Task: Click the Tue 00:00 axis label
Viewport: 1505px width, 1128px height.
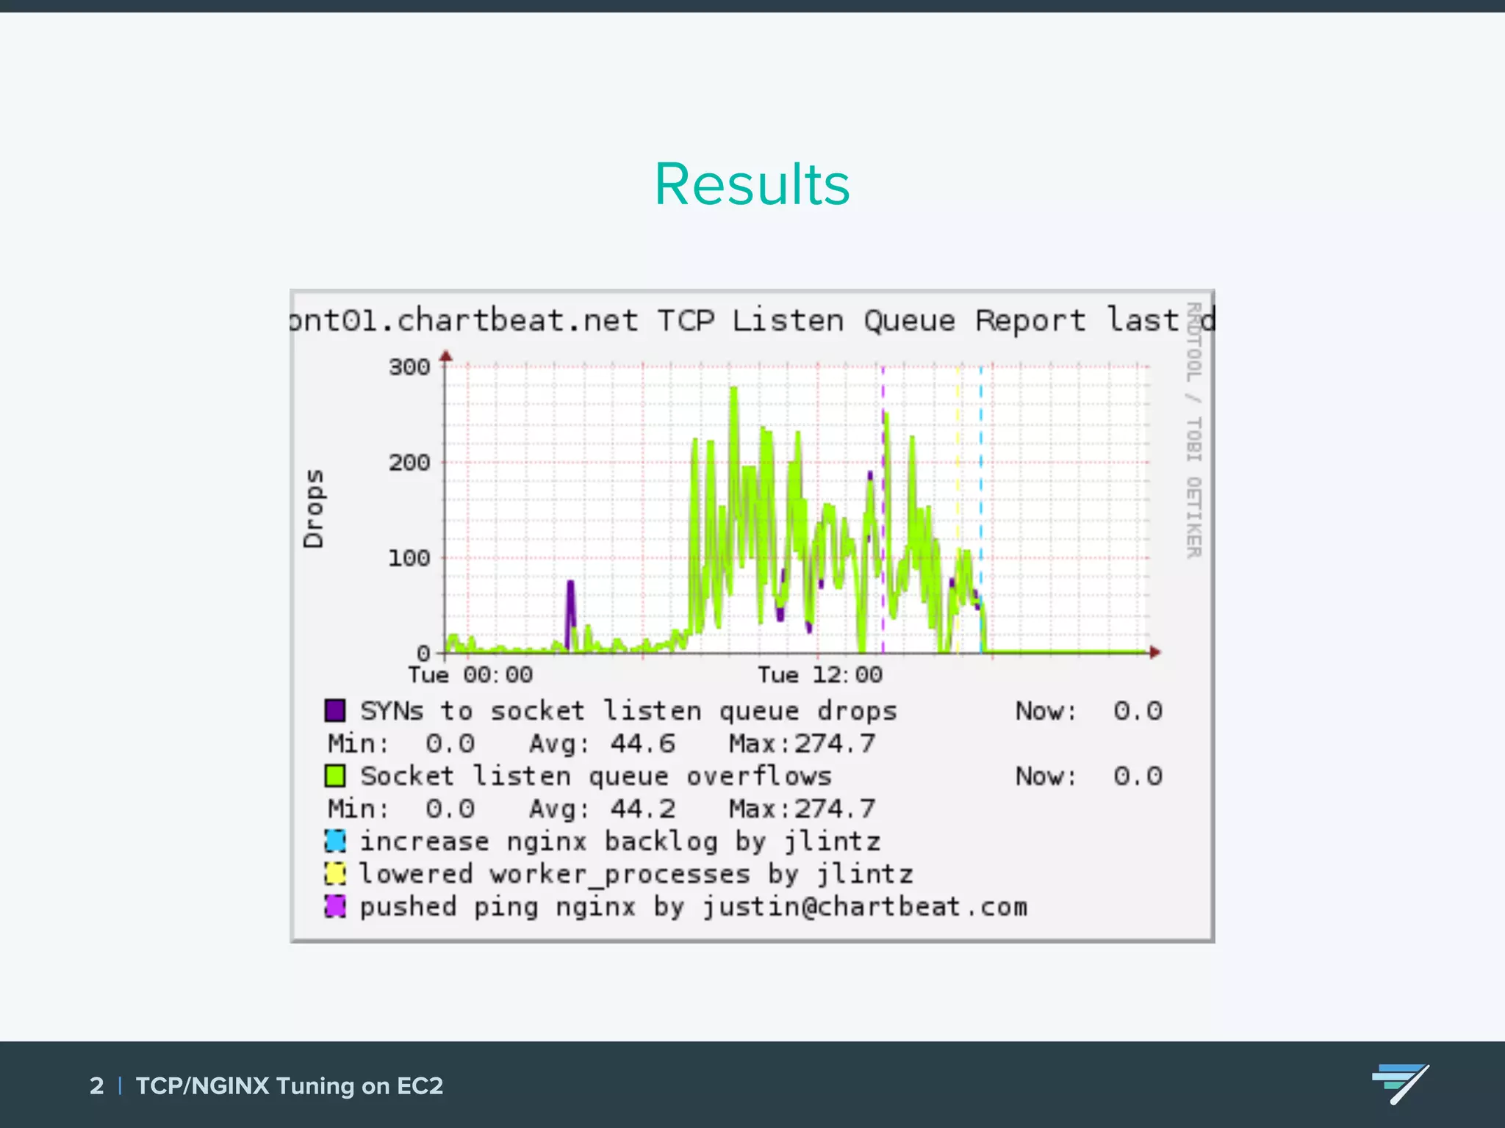Action: click(x=470, y=674)
